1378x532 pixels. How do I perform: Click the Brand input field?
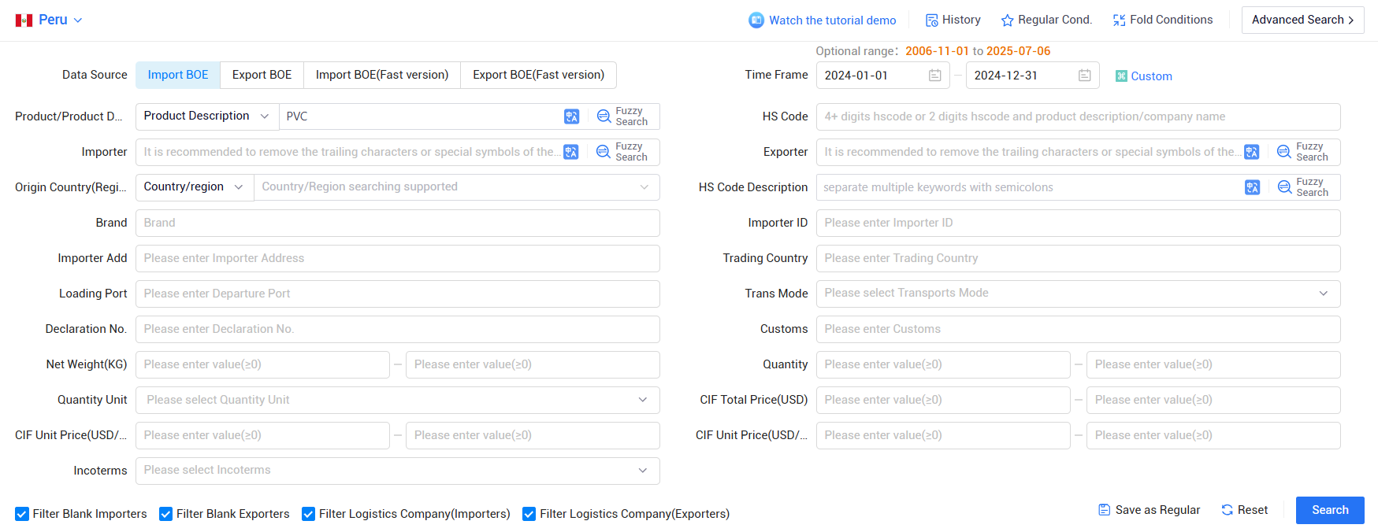point(397,223)
